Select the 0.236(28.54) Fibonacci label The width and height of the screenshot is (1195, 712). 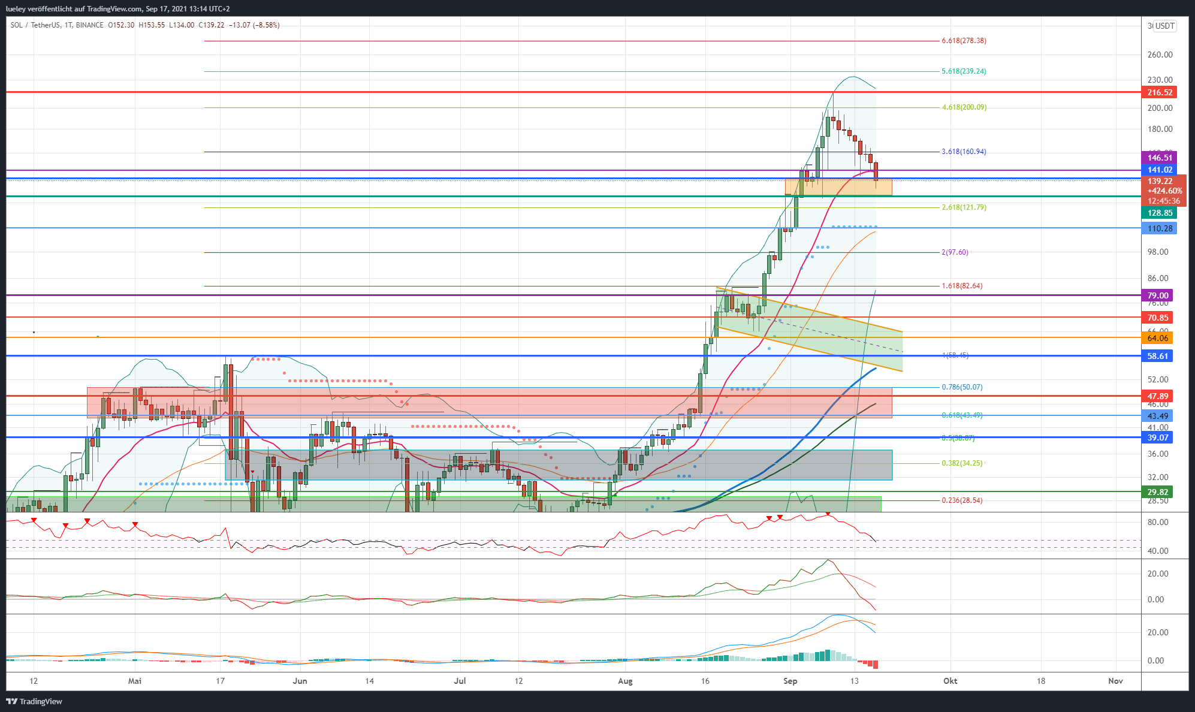[x=962, y=500]
